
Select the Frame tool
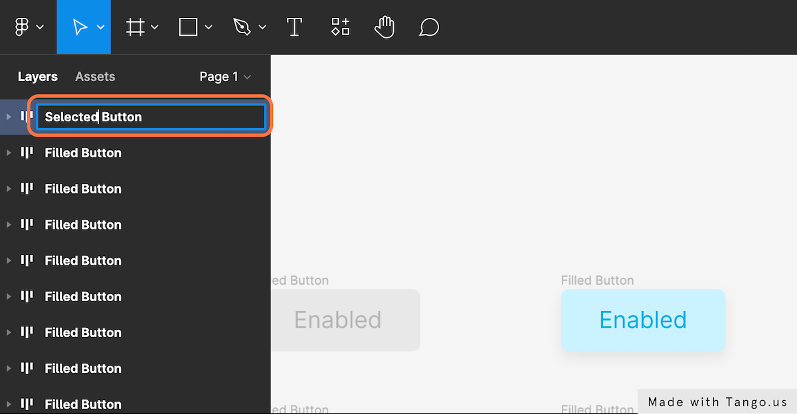(135, 27)
